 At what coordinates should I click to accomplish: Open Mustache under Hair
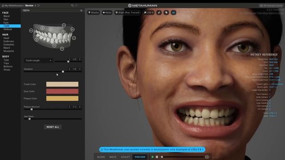(8, 51)
